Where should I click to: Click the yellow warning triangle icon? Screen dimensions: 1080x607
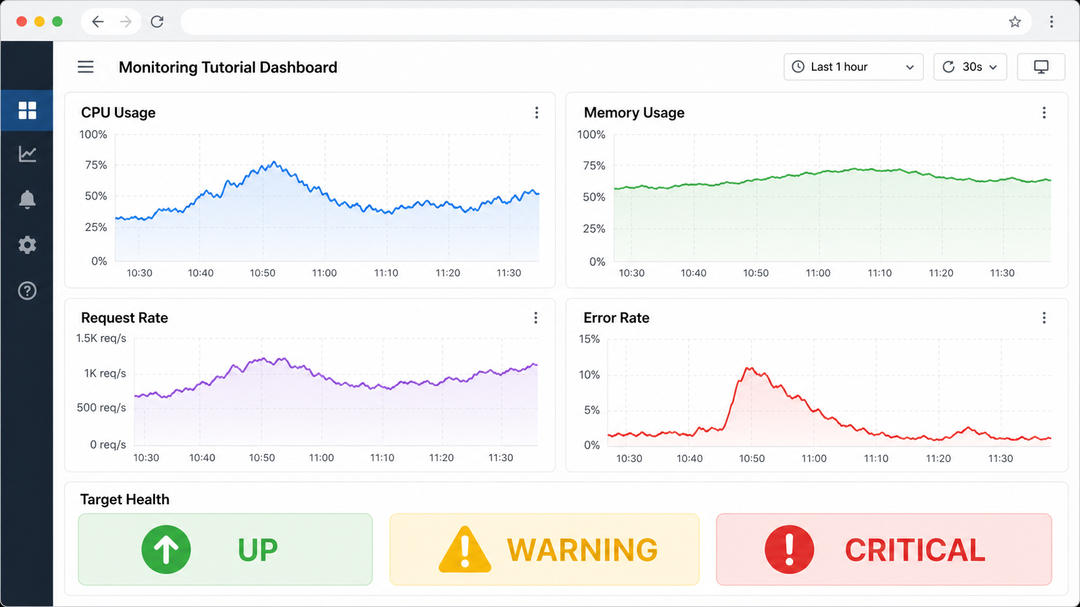[465, 550]
